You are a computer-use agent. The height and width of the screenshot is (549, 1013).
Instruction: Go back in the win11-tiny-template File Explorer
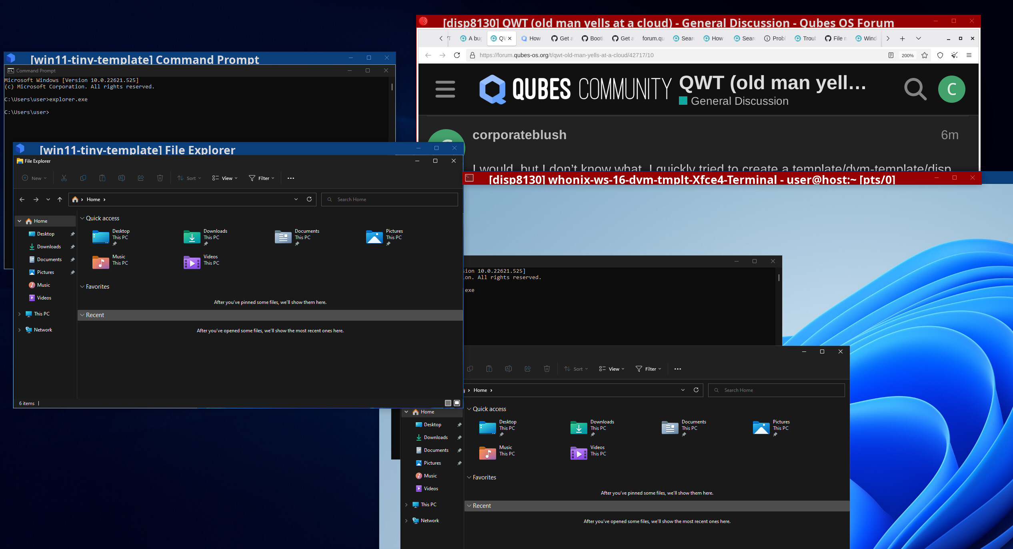click(x=22, y=200)
